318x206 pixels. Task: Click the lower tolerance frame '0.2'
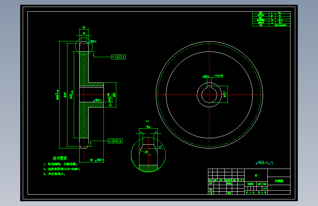(115, 141)
